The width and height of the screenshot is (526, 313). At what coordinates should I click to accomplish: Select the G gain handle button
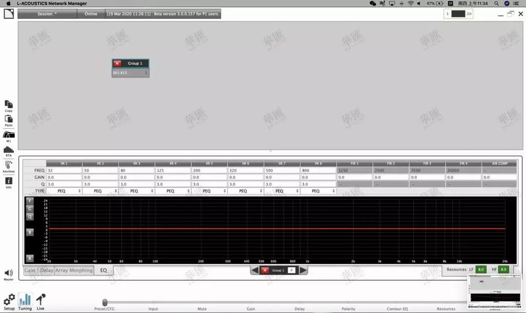pos(30,209)
